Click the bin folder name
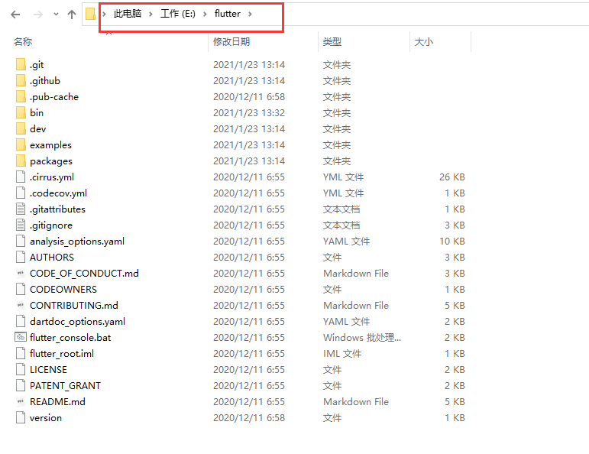 tap(37, 113)
